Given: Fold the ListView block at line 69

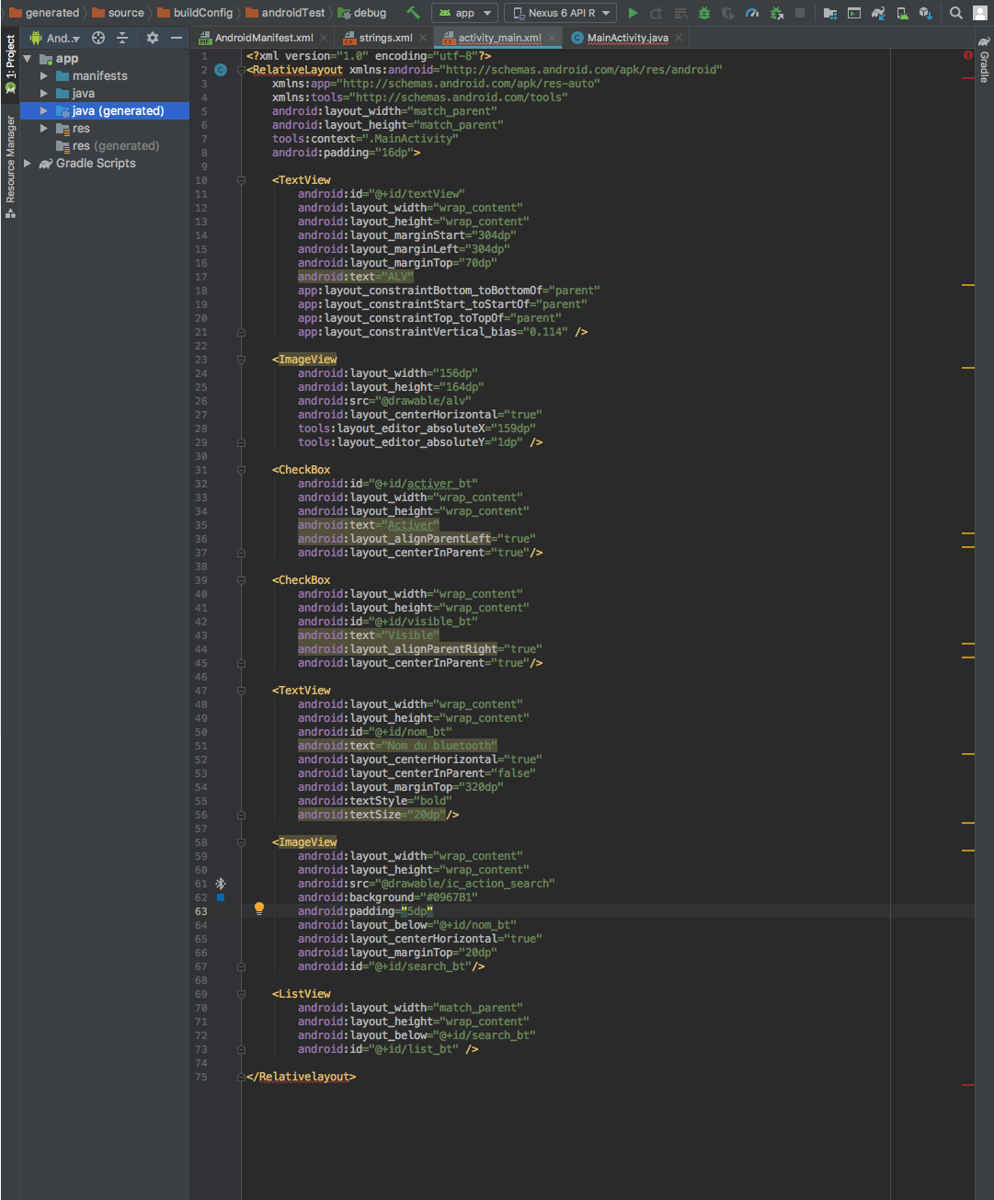Looking at the screenshot, I should 241,994.
